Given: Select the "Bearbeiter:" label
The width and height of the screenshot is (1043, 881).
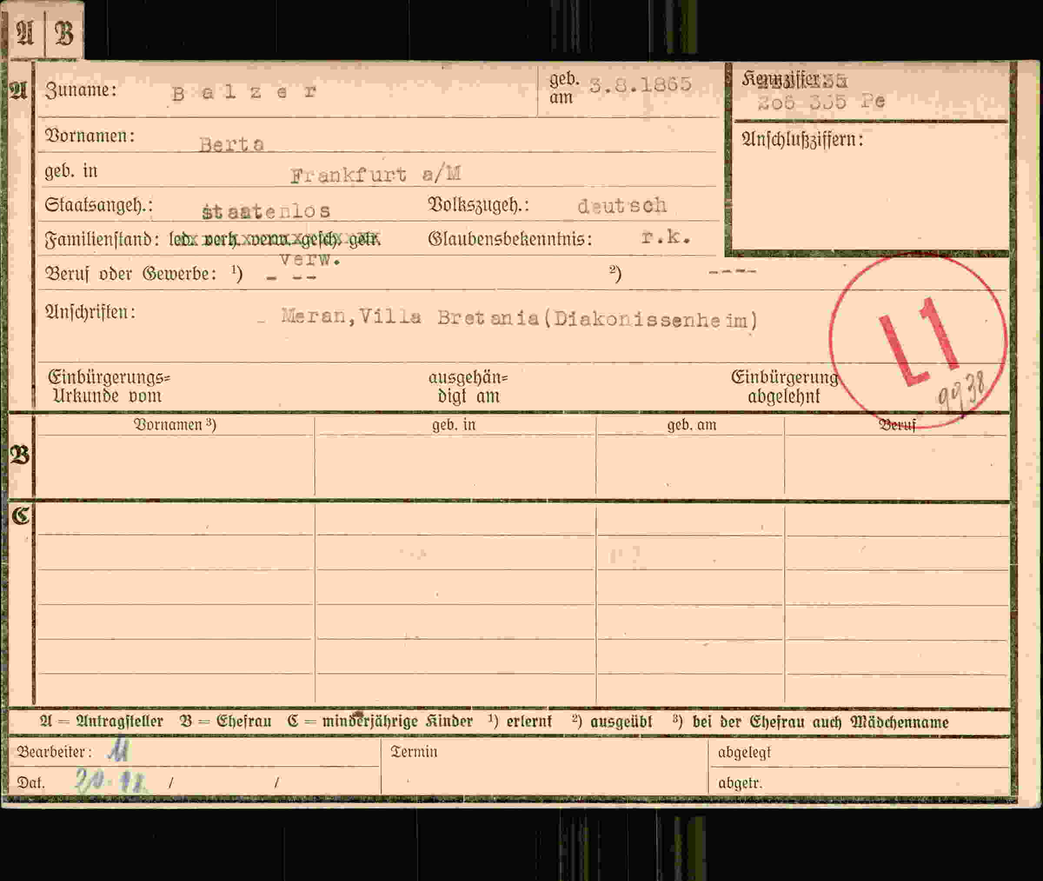Looking at the screenshot, I should (x=54, y=752).
